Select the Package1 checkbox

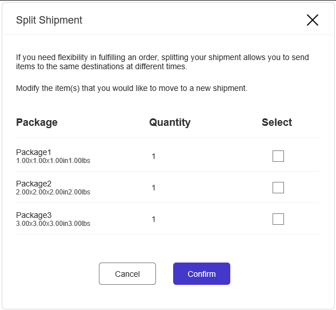[x=278, y=156]
